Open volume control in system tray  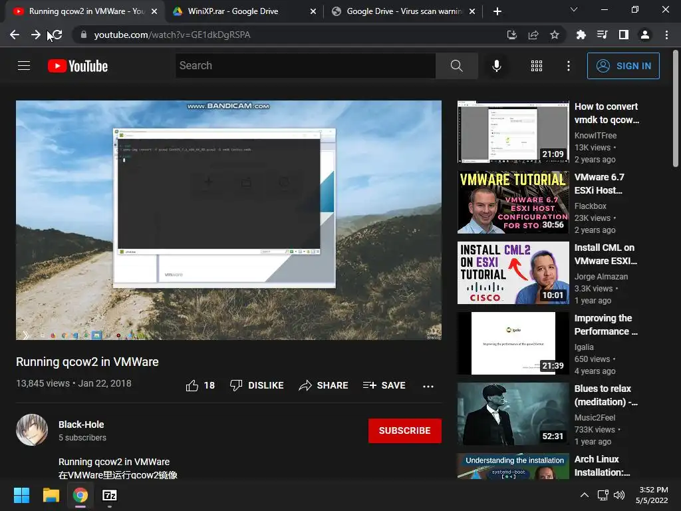point(619,495)
